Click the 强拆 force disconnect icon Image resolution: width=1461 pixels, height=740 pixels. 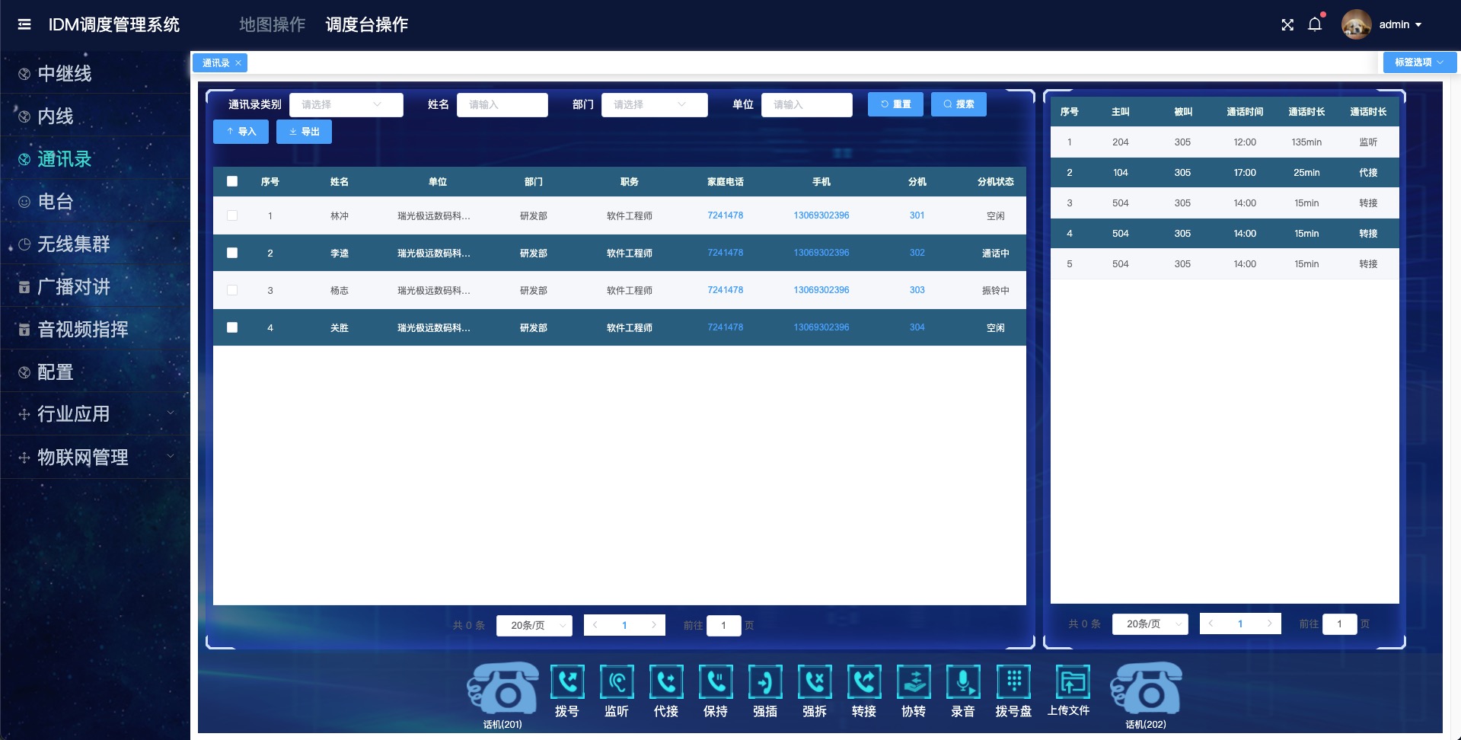tap(815, 682)
